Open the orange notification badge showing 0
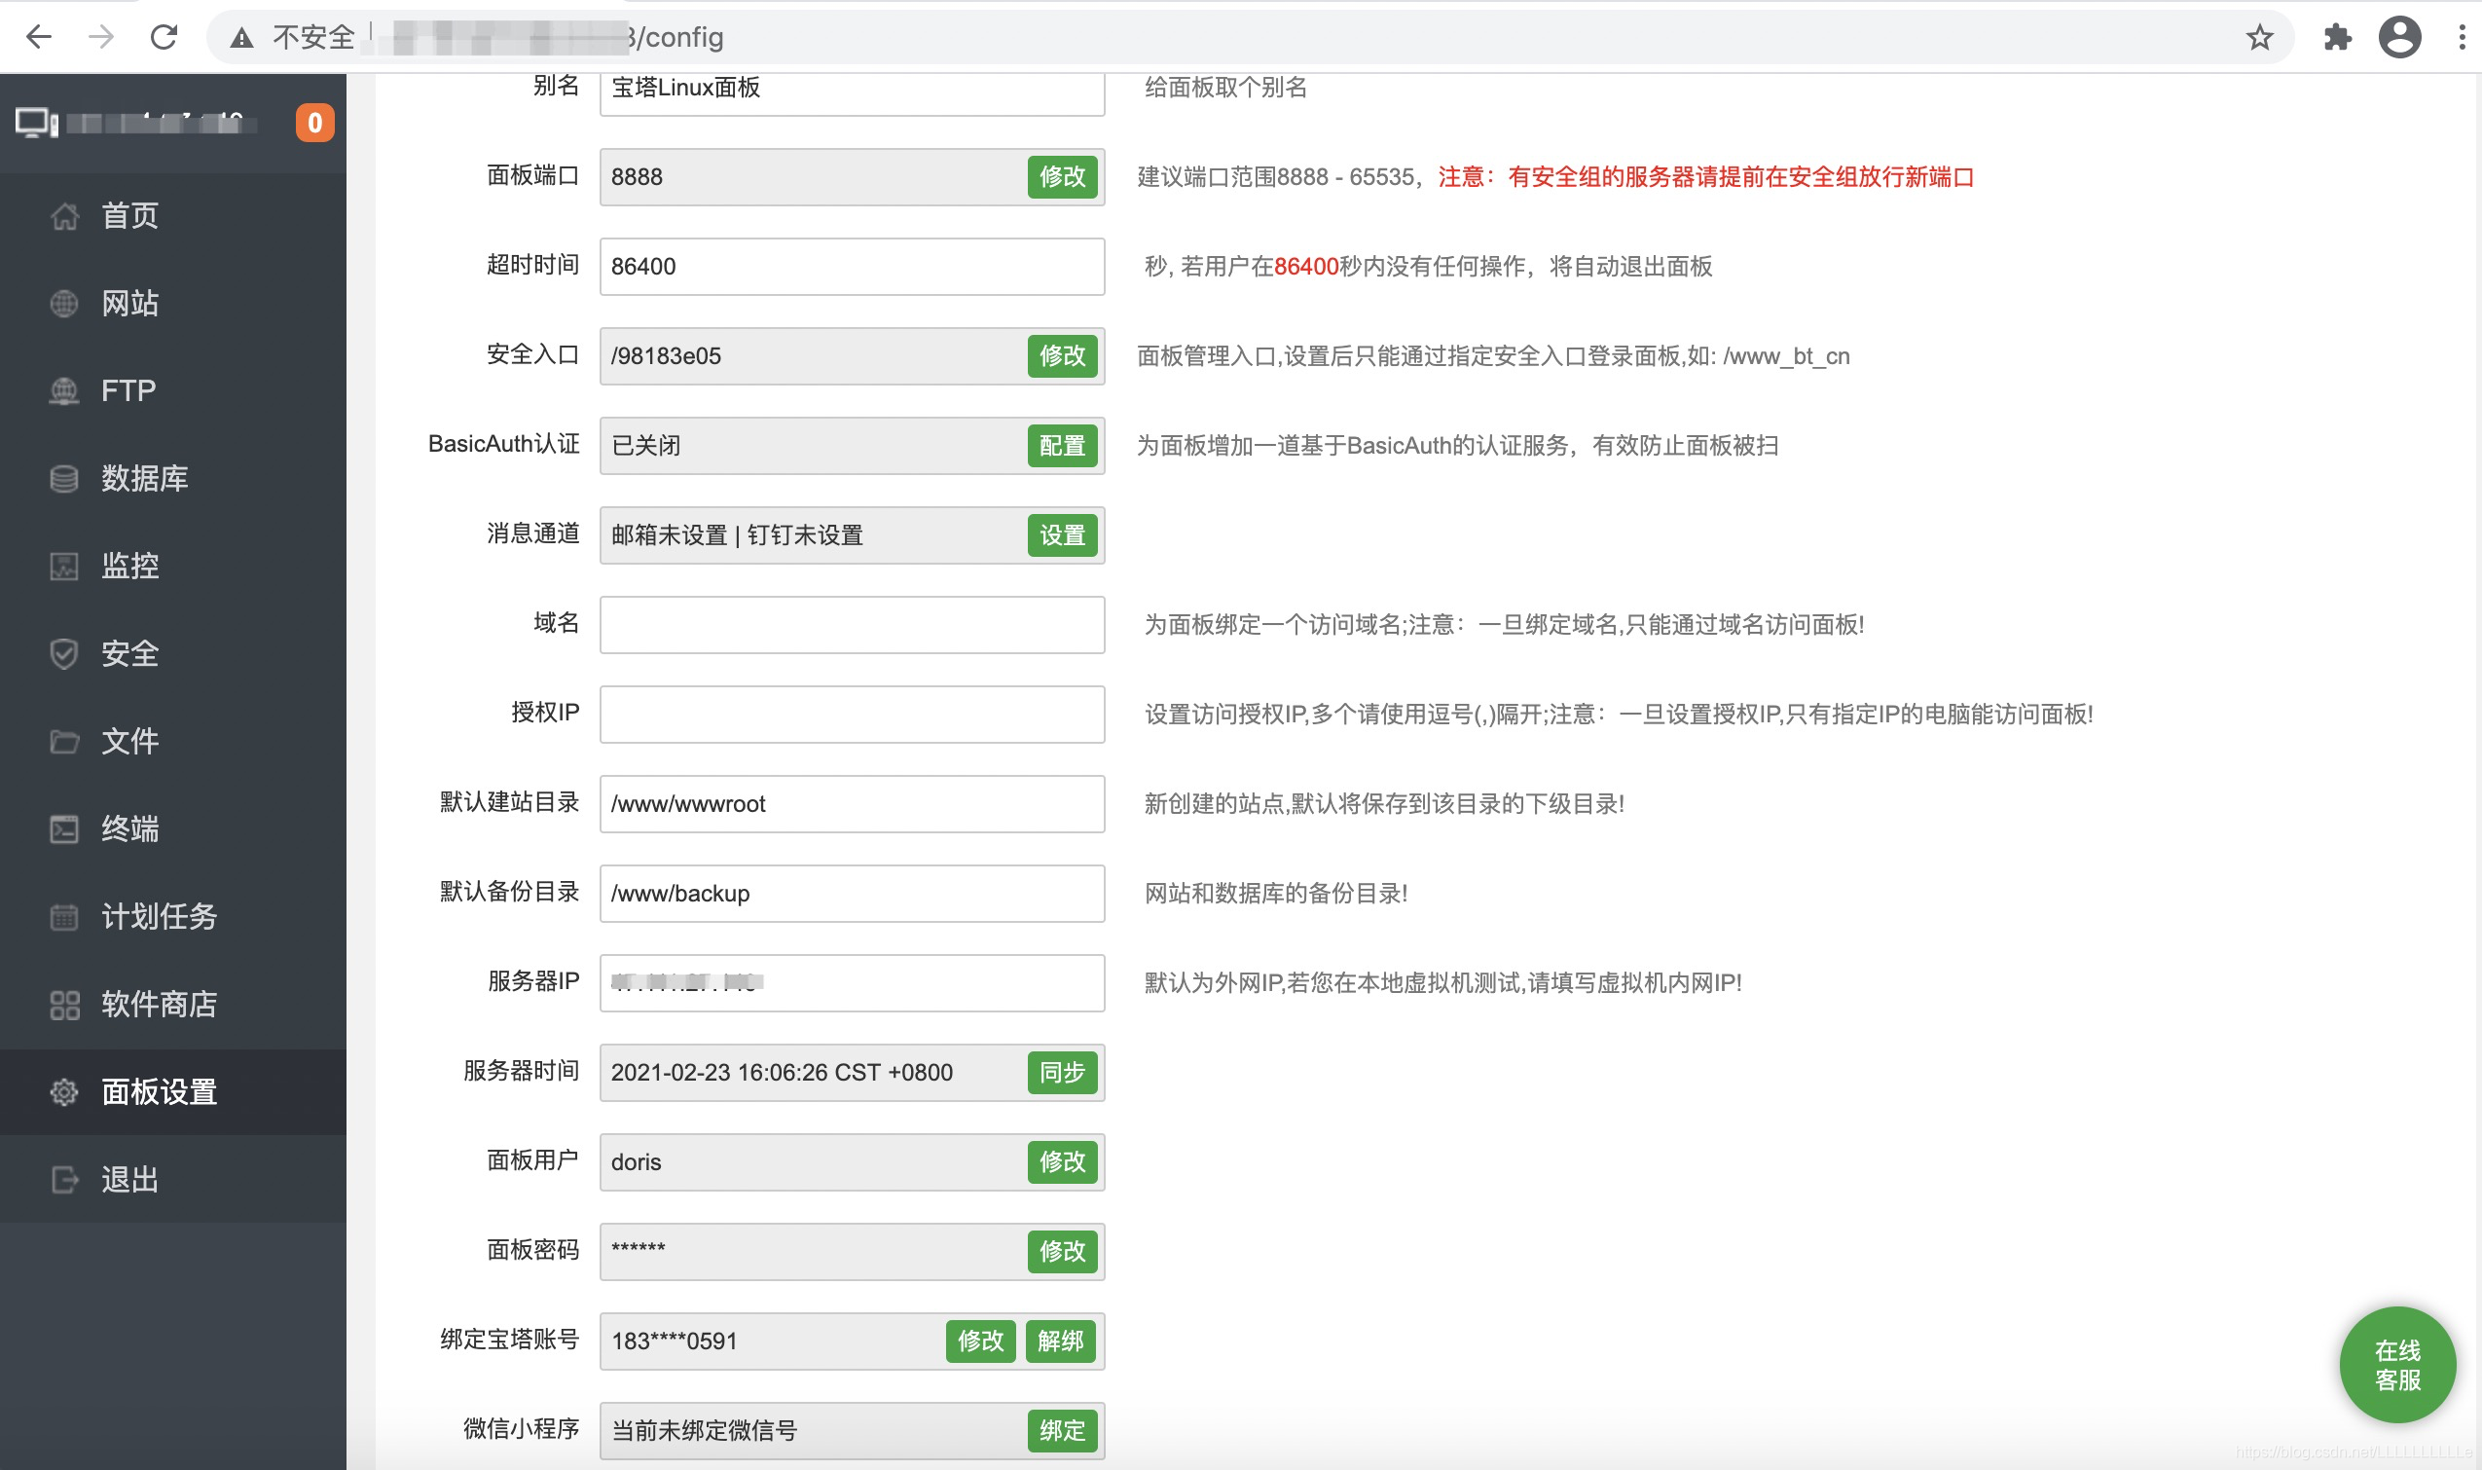The image size is (2482, 1470). coord(315,123)
